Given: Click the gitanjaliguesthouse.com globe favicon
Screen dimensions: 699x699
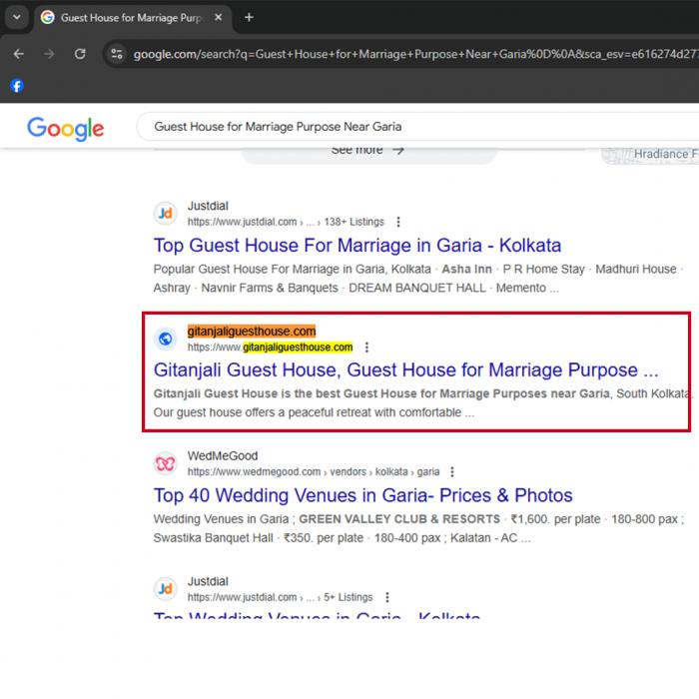Looking at the screenshot, I should 166,339.
